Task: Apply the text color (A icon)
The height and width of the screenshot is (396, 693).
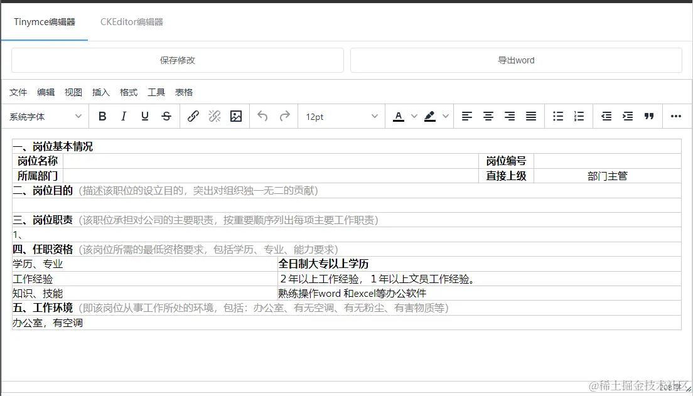Action: pos(399,117)
